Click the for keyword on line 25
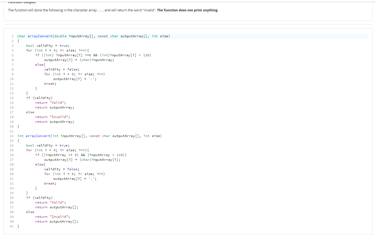This screenshot has width=376, height=236. 29,150
